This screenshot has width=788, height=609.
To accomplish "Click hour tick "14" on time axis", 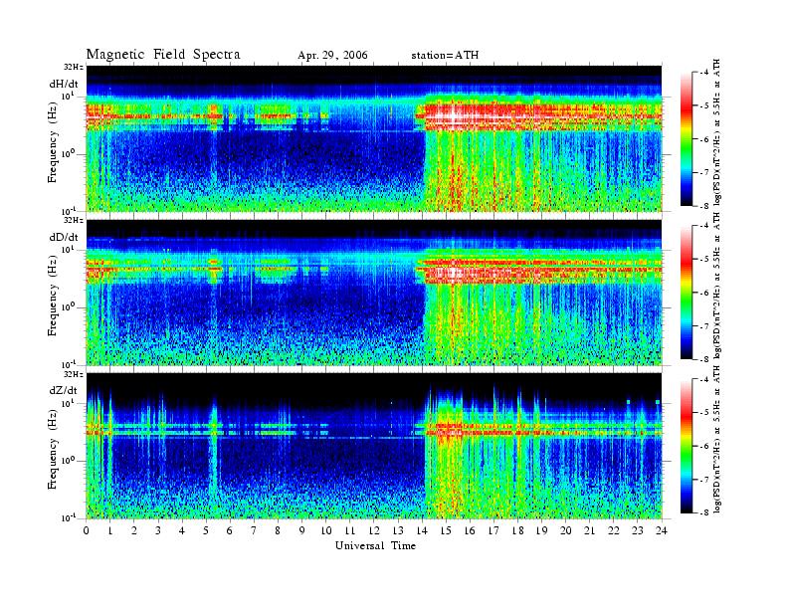I will click(422, 530).
